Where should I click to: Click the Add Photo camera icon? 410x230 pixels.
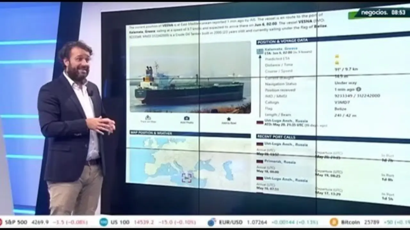[x=187, y=119]
